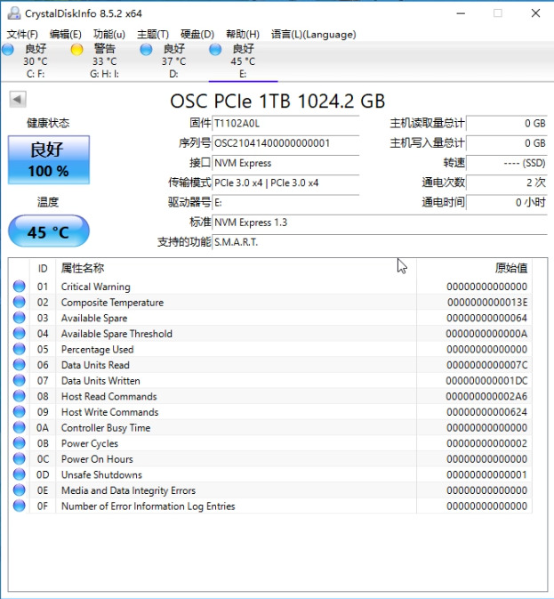Click the interface field NVM Express
Viewport: 554px width, 599px height.
click(285, 163)
